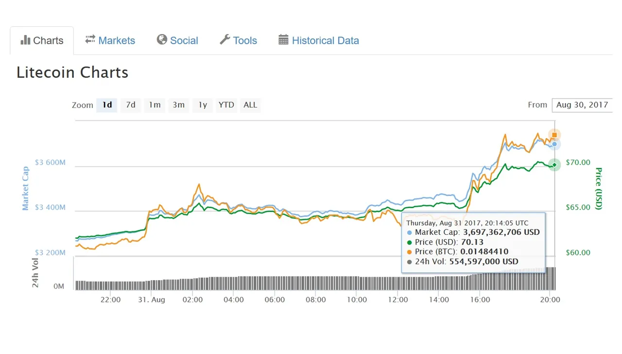This screenshot has height=354, width=622.
Task: Click the $65.00 price axis value
Action: (578, 207)
